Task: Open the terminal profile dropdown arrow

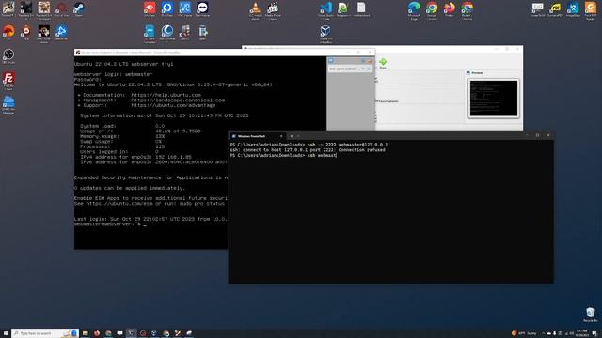Action: [298, 136]
